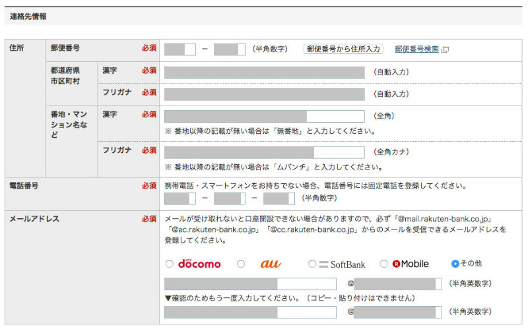Focus the 番地・マンション名 フリガナ field
Screen dimensions: 528x333
tap(264, 152)
